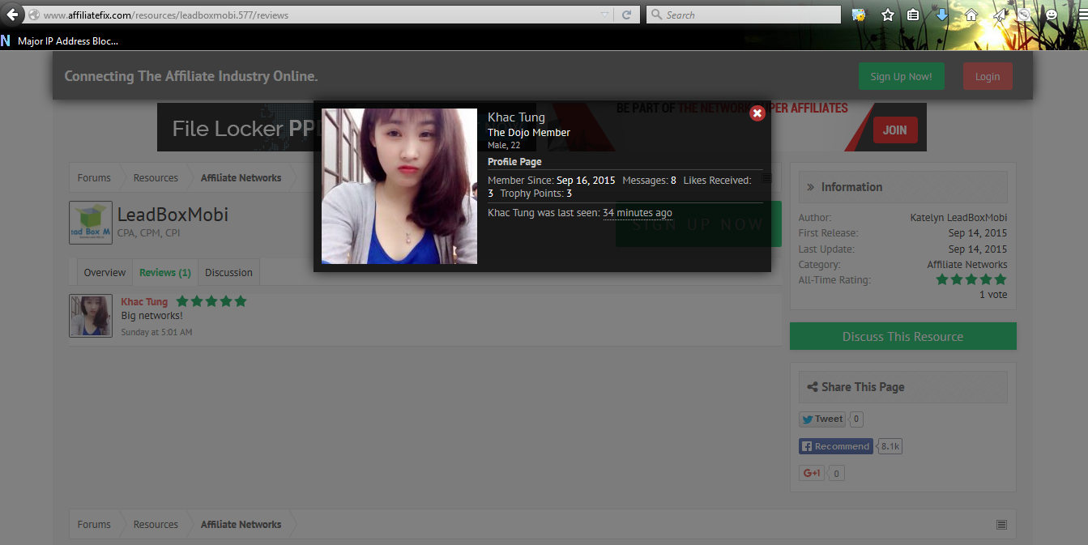The width and height of the screenshot is (1088, 545).
Task: Show bookmarks list icon in toolbar
Action: [x=912, y=15]
